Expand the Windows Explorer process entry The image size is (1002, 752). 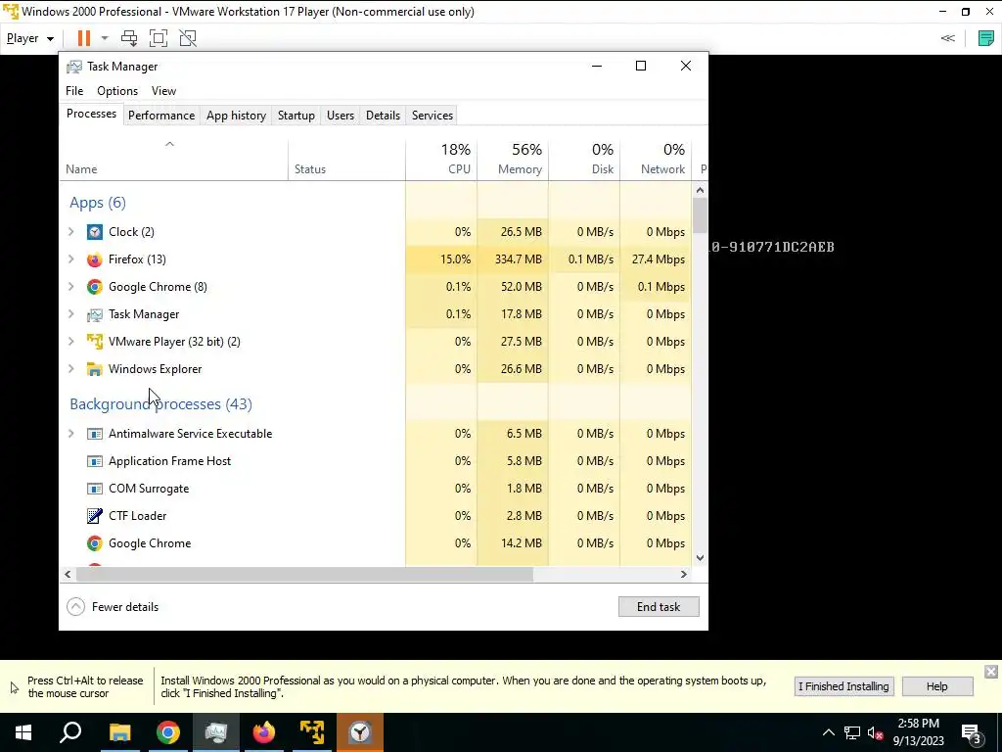click(70, 369)
